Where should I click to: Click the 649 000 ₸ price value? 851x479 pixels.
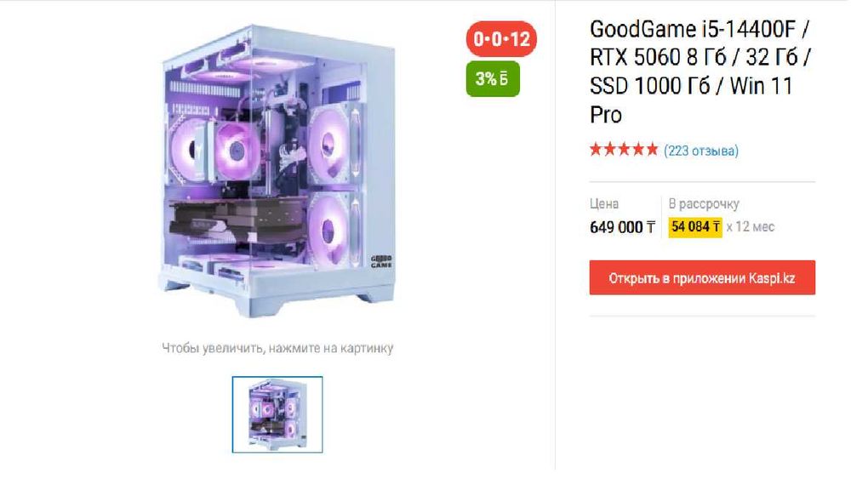(623, 227)
